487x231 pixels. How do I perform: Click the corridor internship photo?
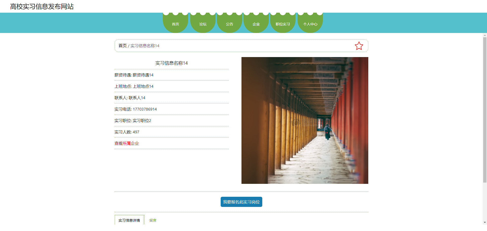305,120
